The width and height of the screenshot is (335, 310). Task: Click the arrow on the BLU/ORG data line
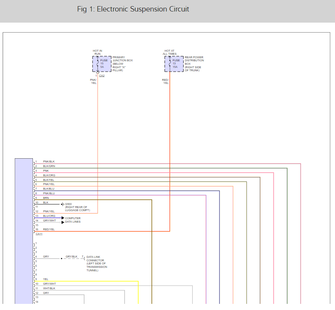click(63, 218)
